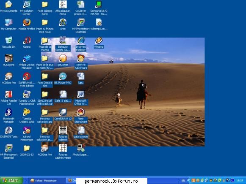Launch SUPERAntiSpyware Free Edition shortcut
This screenshot has height=184, width=246.
[27, 76]
